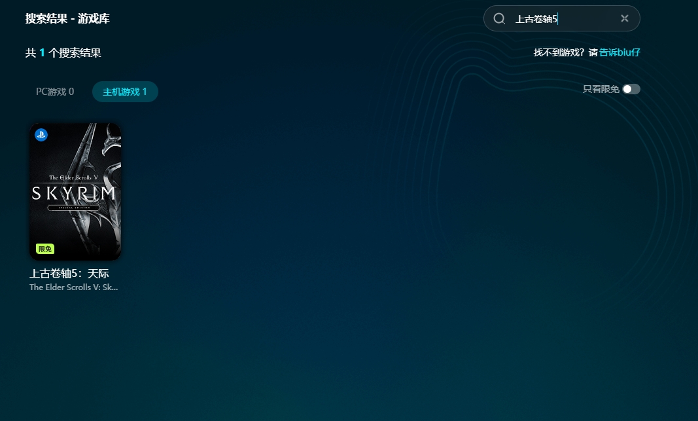Click the 搜索结果 - 游戏库 page heading
Viewport: 698px width, 421px height.
click(67, 18)
